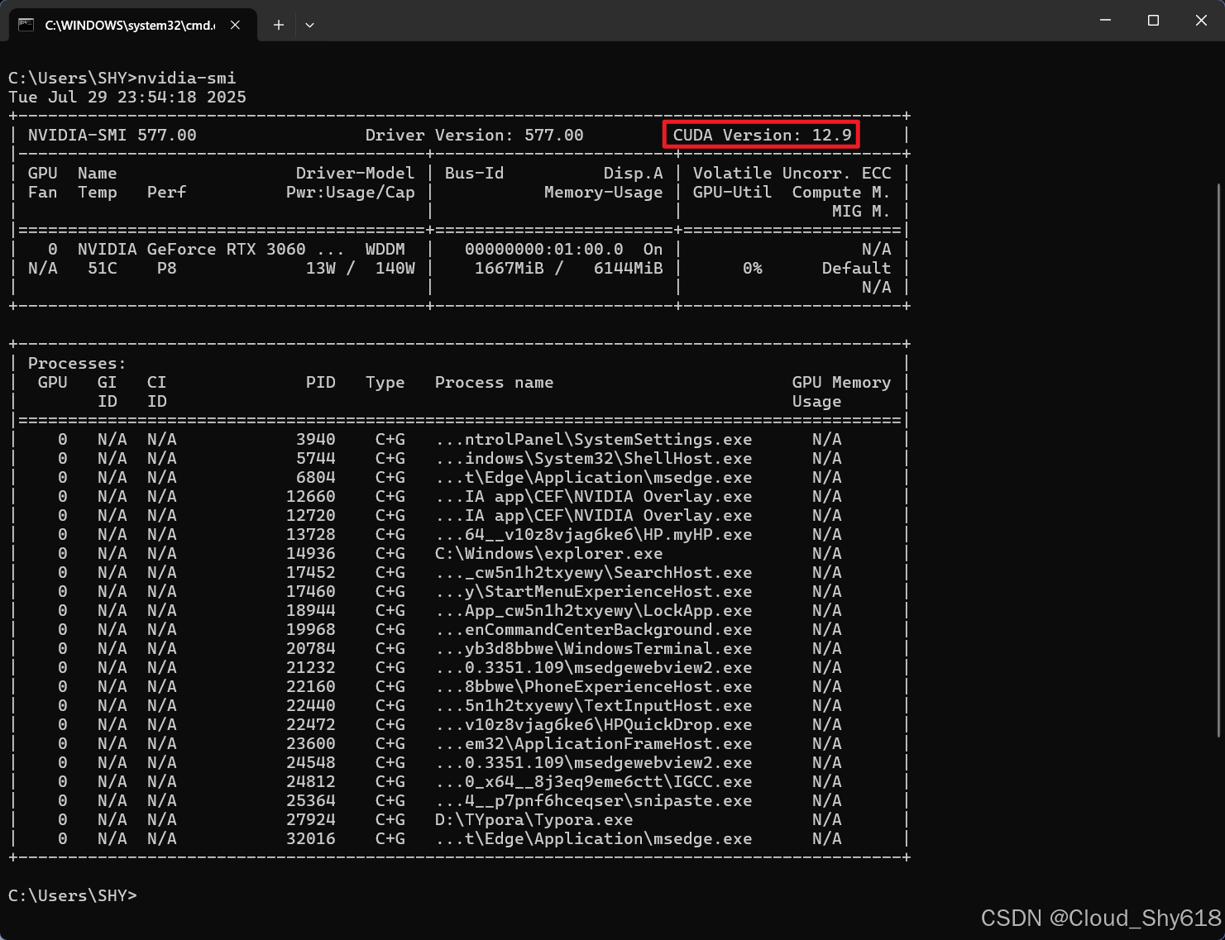
Task: Click the bus ID "00000000:01:00.0"
Action: click(544, 249)
